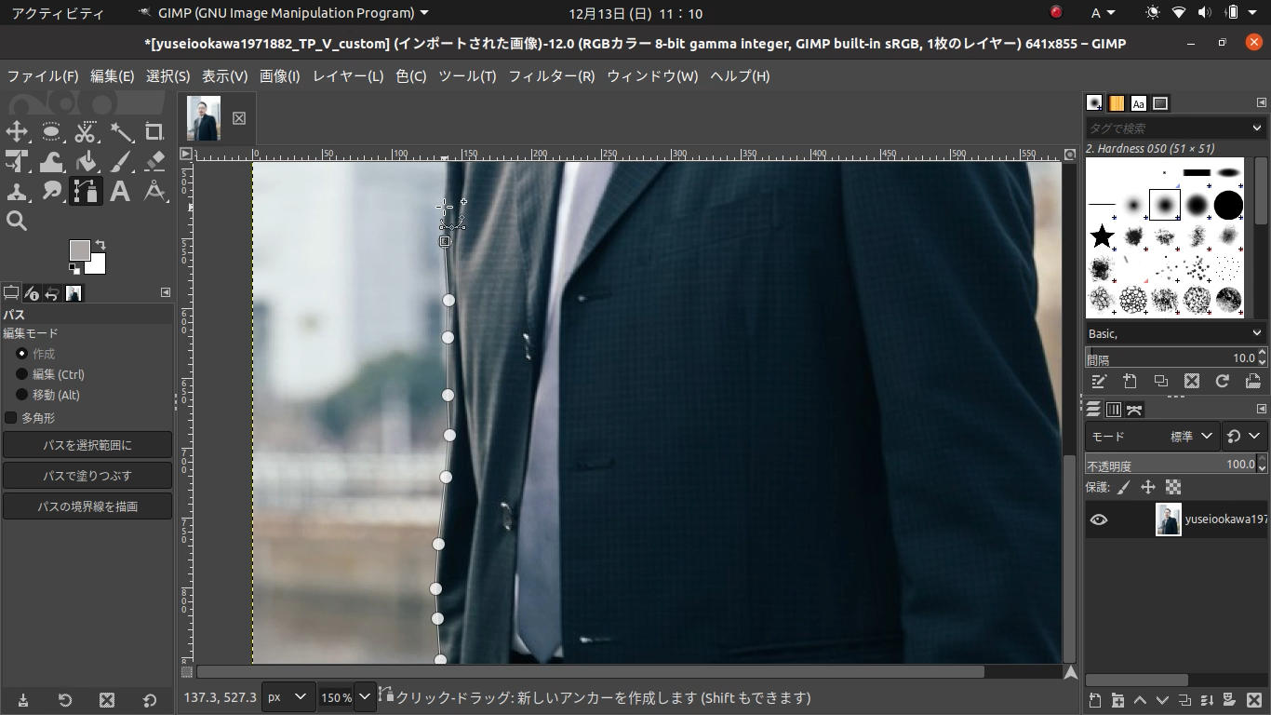Select the Smudge tool

pos(51,191)
